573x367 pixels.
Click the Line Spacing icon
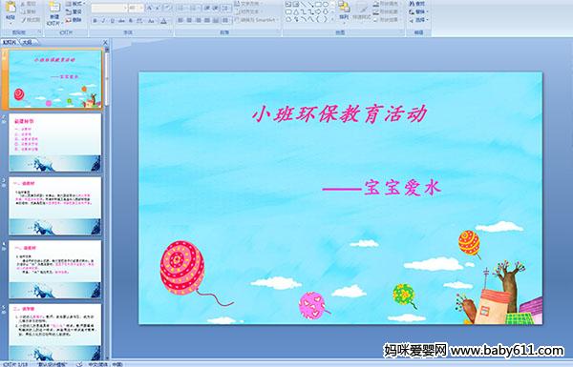(225, 8)
